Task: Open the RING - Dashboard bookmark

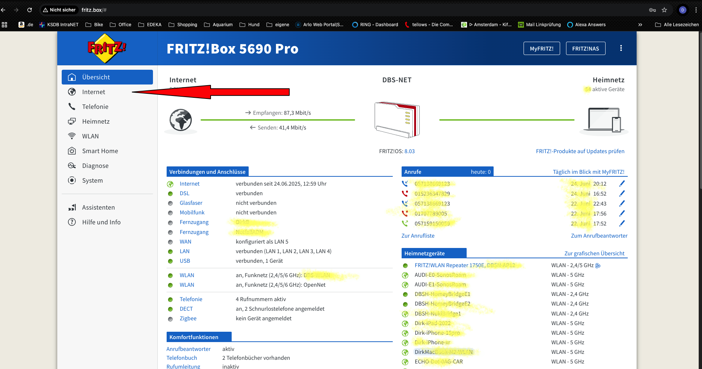Action: (375, 25)
